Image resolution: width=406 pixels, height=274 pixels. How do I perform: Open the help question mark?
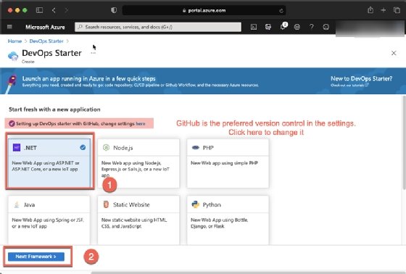click(312, 27)
